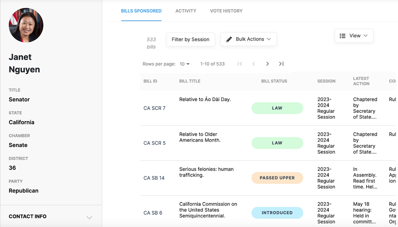
Task: Change rows per page dropdown value
Action: pos(185,64)
